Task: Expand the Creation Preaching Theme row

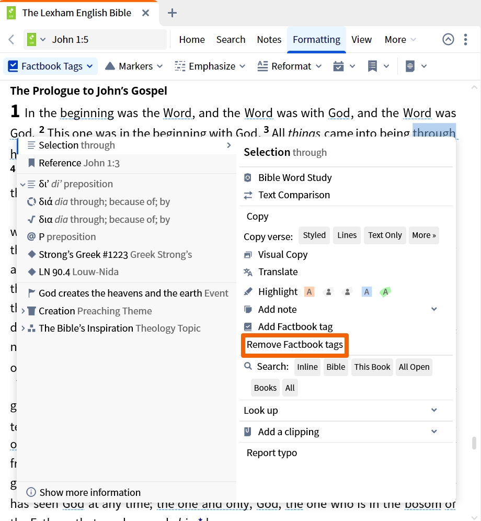Action: point(23,311)
